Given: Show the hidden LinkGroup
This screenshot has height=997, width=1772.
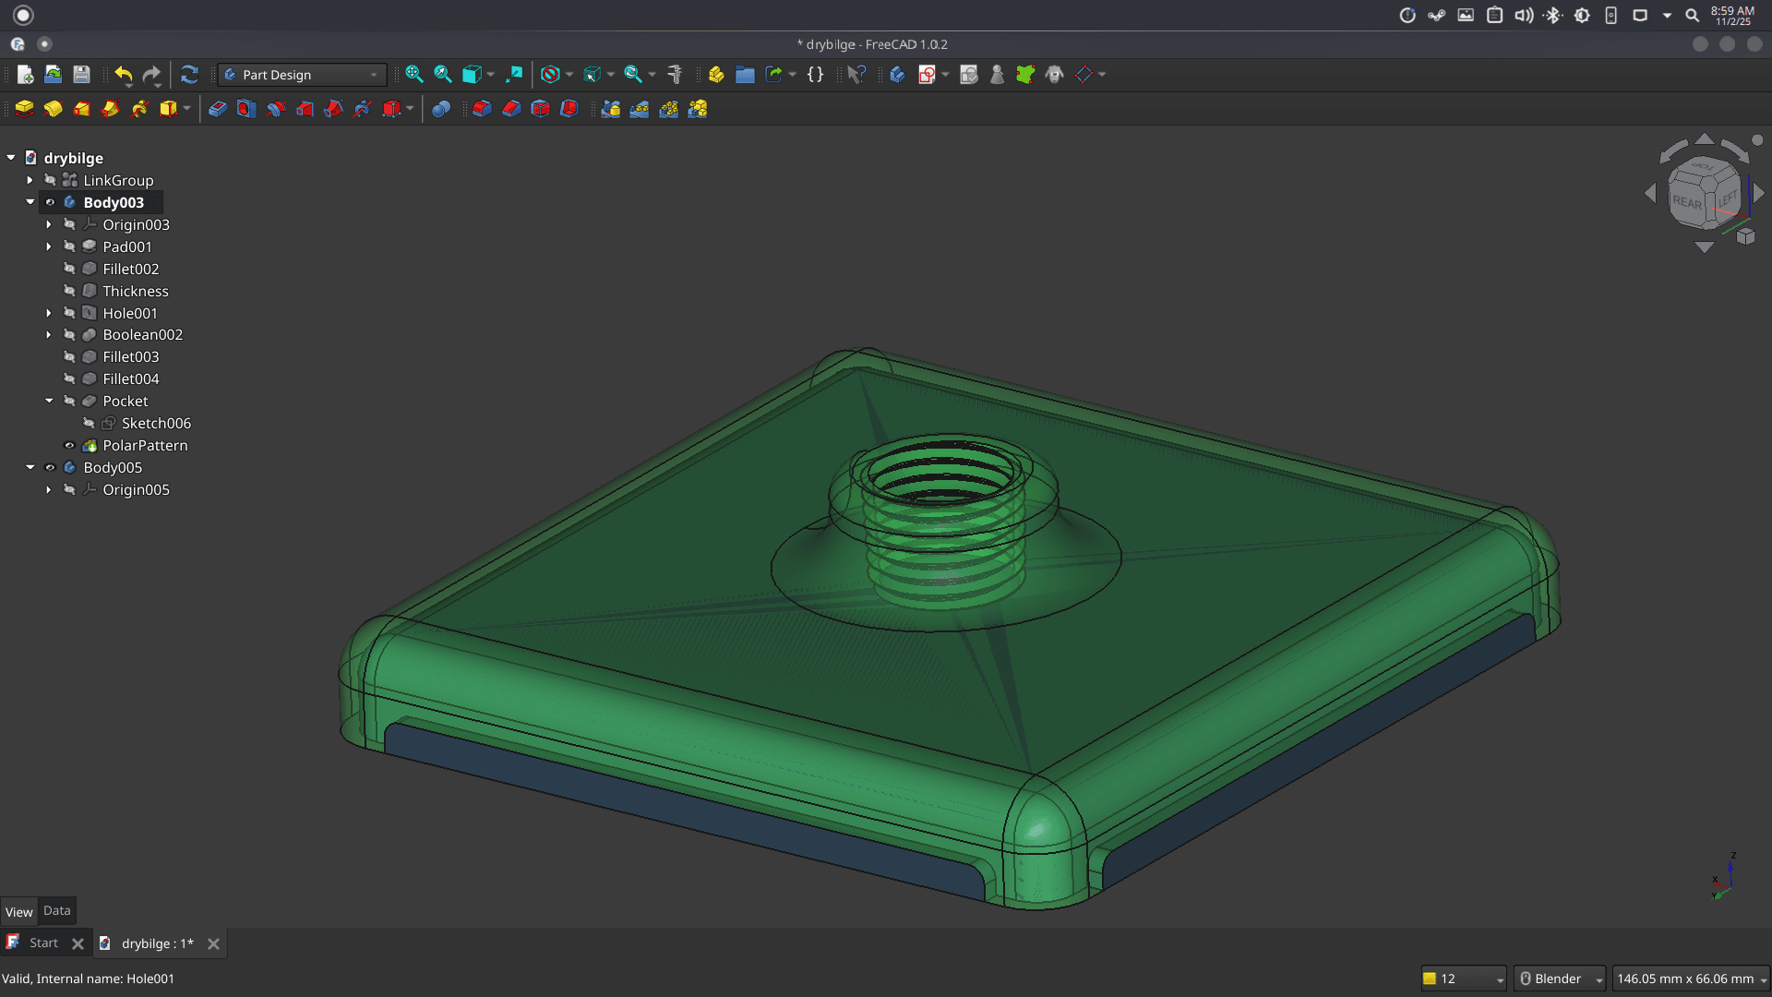Looking at the screenshot, I should [x=50, y=180].
